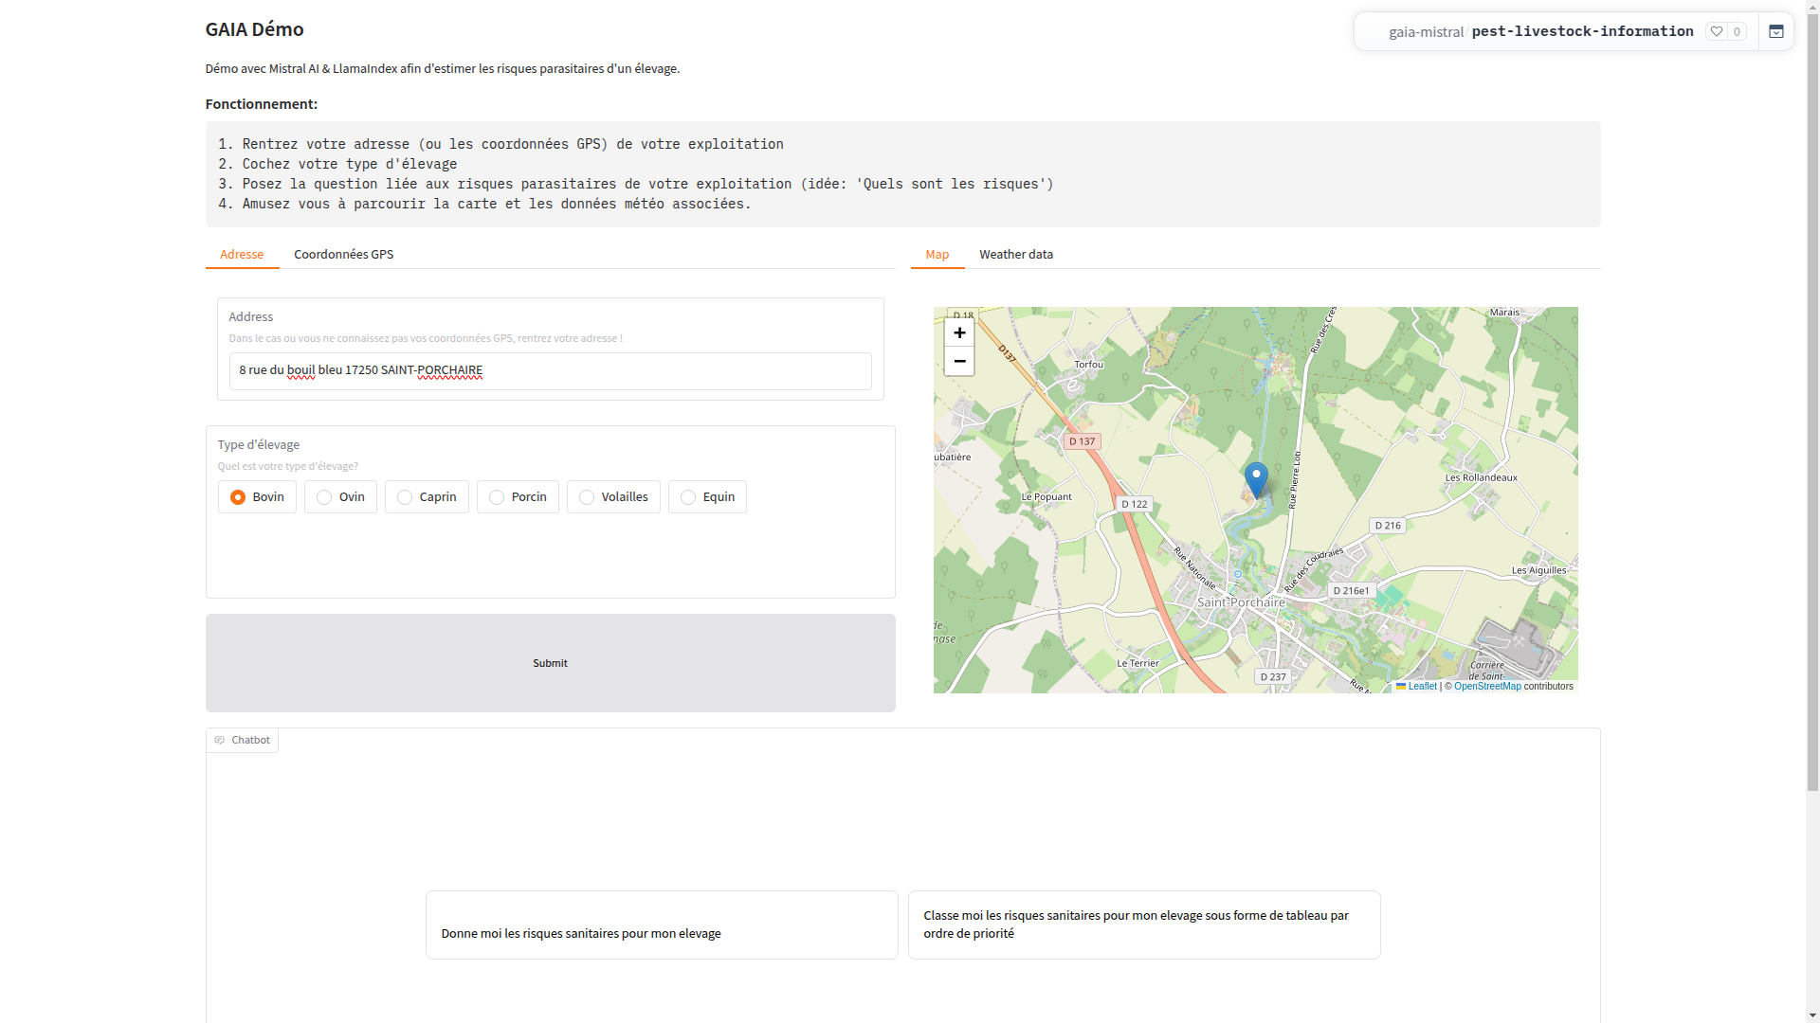Choose 'Classe moi les risques sanitaires' table example
1820x1023 pixels.
[x=1144, y=924]
